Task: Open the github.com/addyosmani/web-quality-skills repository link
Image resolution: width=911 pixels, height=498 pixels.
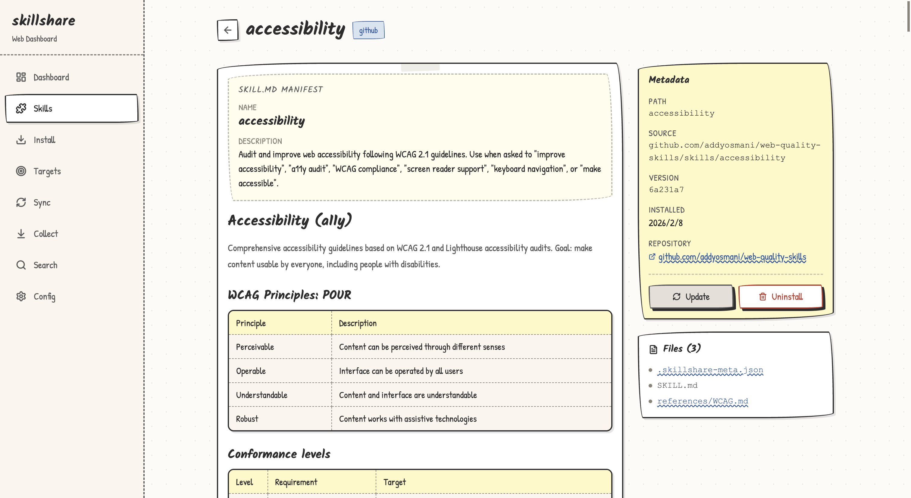Action: click(x=732, y=257)
